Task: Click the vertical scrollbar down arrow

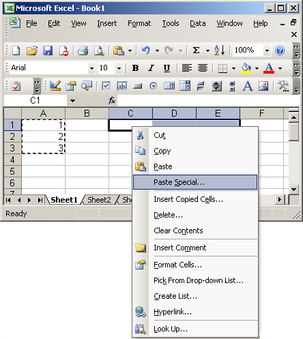Action: click(x=293, y=189)
